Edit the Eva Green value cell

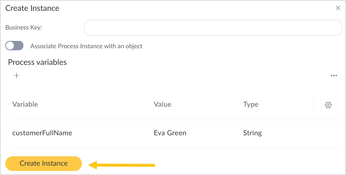pos(170,133)
